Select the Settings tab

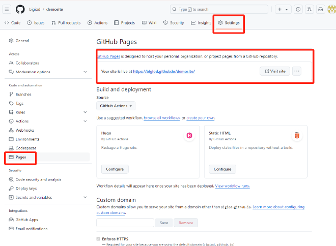229,23
